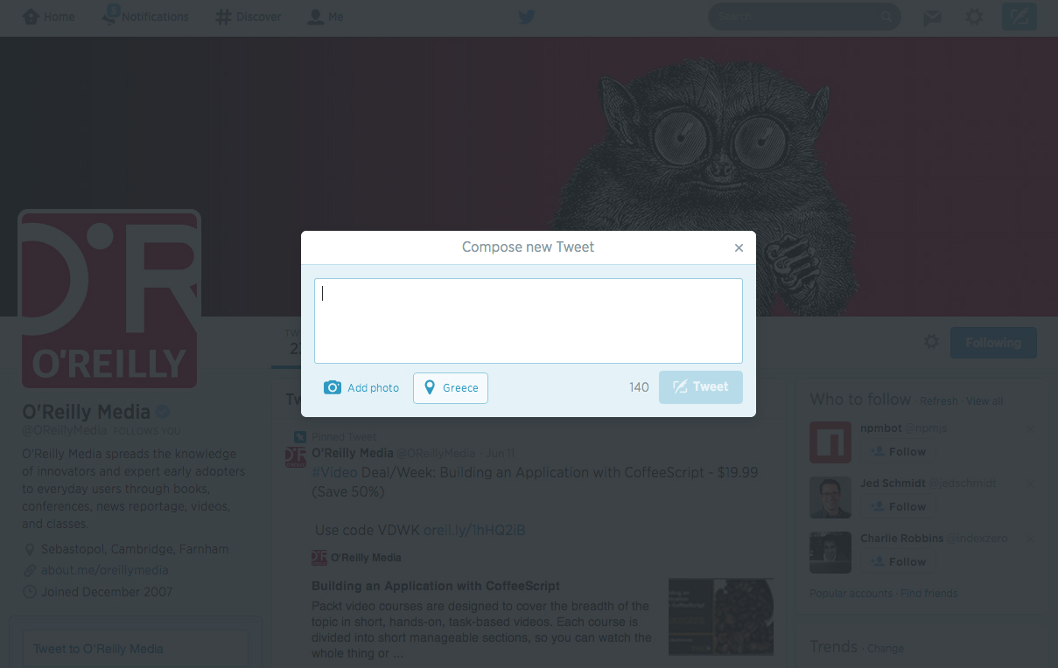
Task: Click the Twitter bird logo
Action: coord(526,17)
